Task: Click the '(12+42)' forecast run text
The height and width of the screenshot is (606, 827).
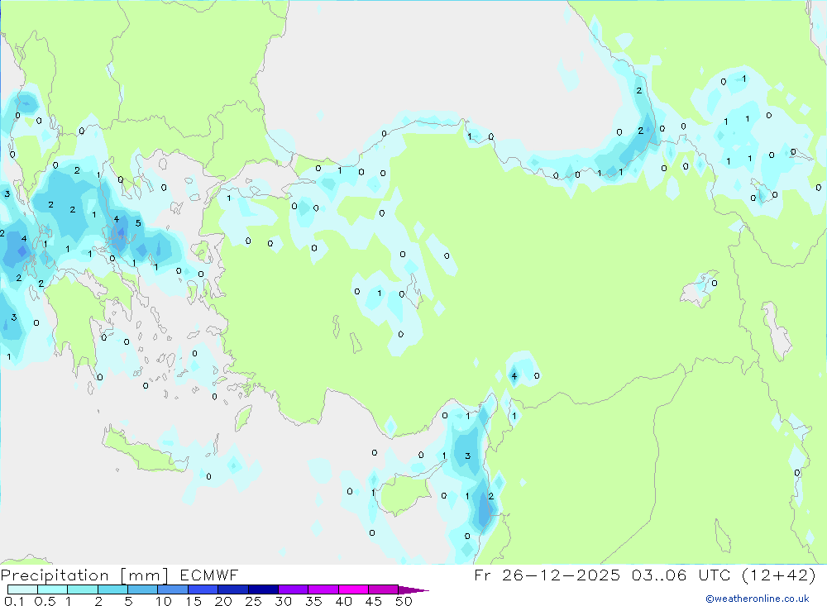Action: click(778, 575)
